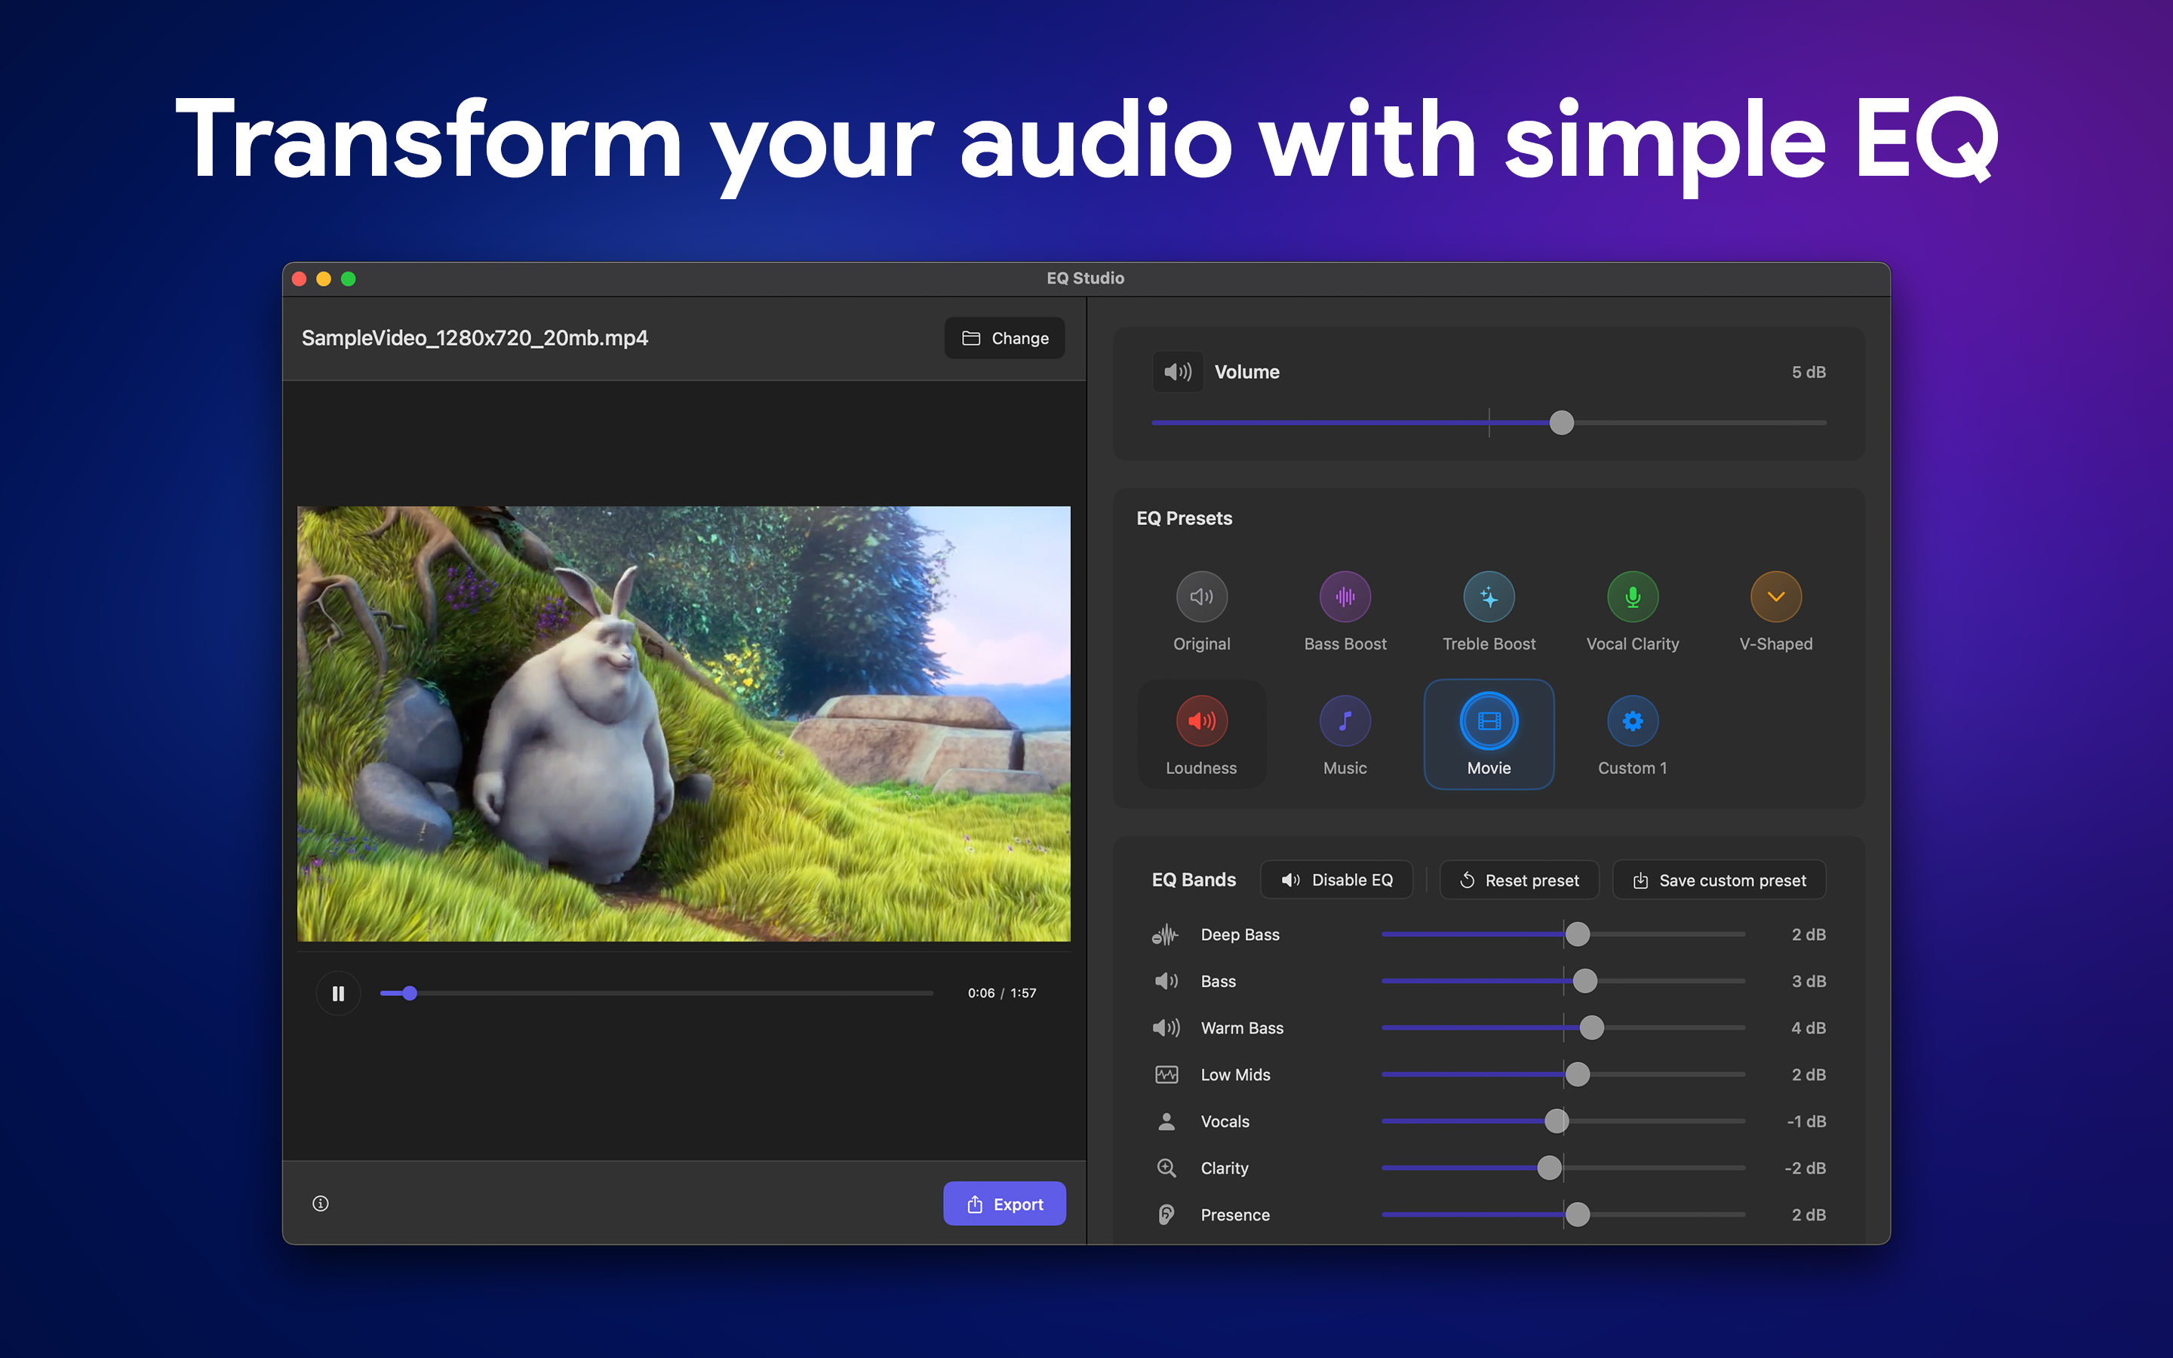Click the -1 dB Vocals value
Viewport: 2173px width, 1358px height.
(x=1806, y=1121)
